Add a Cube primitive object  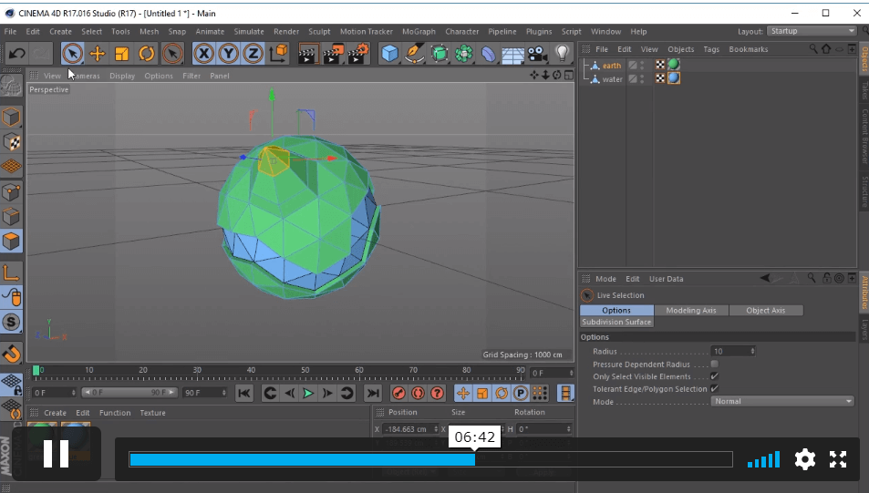tap(390, 54)
